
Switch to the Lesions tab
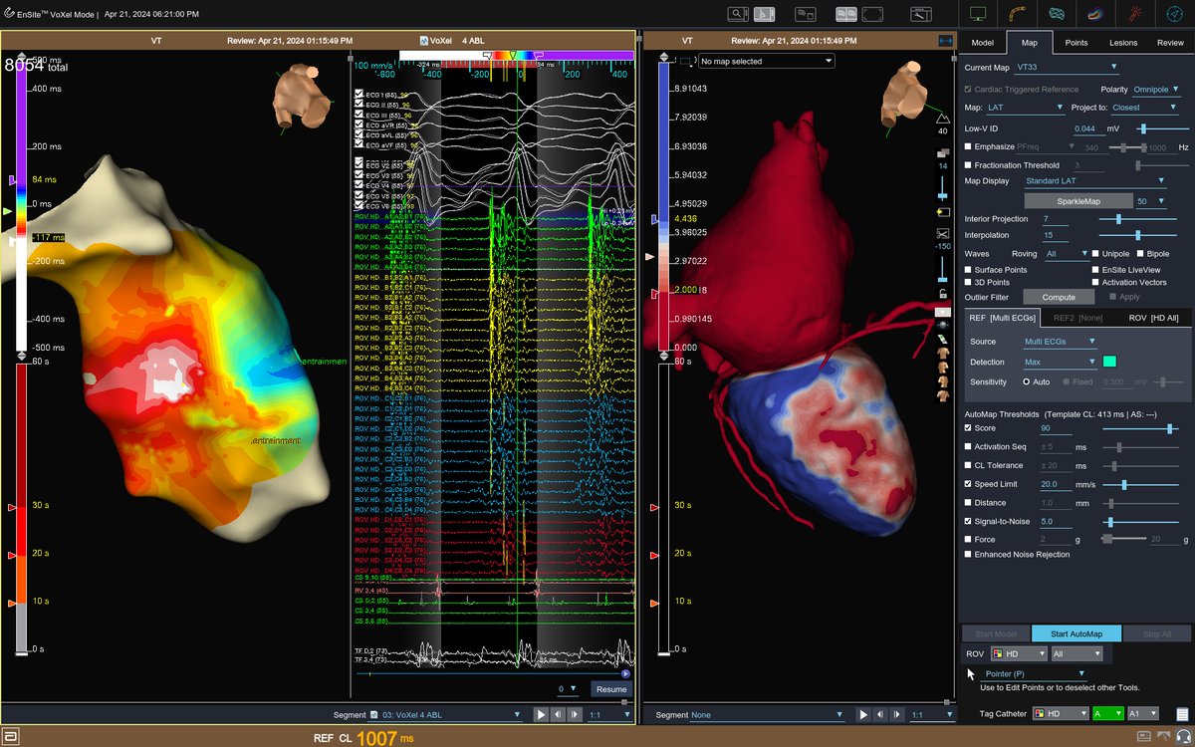point(1123,43)
